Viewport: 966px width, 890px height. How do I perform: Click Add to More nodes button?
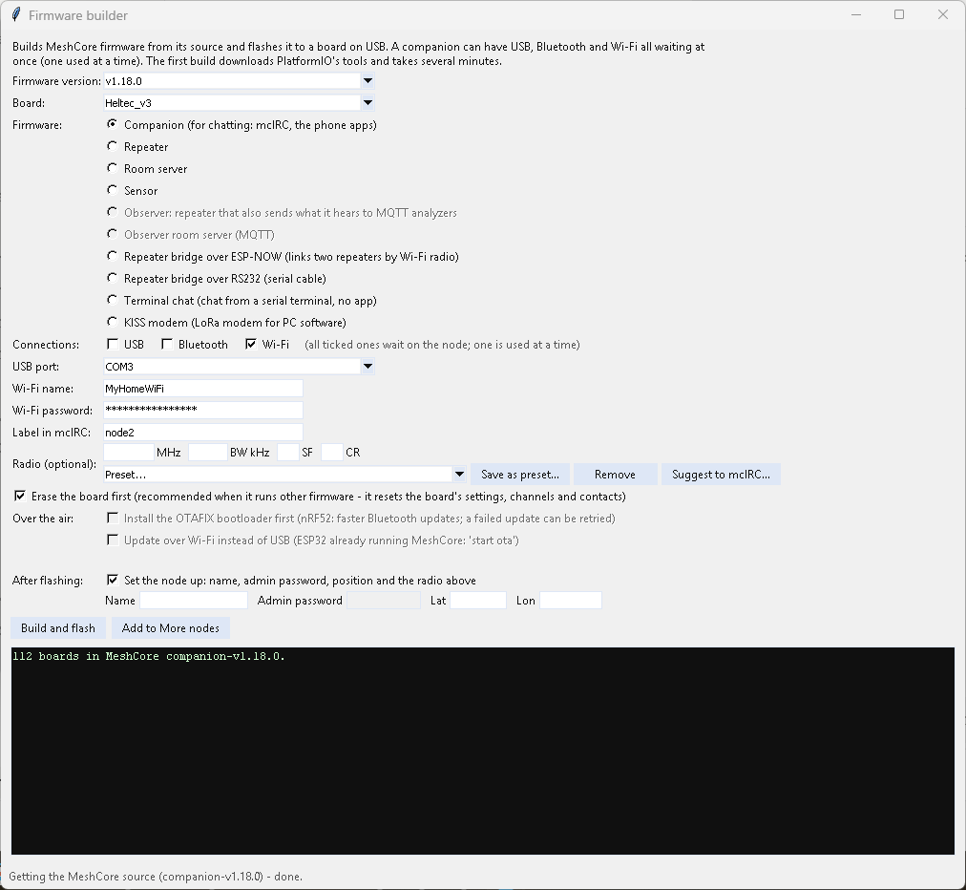pyautogui.click(x=171, y=628)
